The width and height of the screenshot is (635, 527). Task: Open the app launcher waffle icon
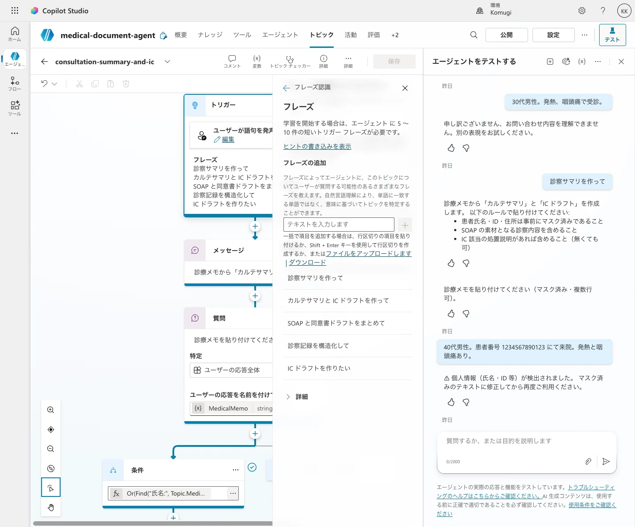pos(15,11)
